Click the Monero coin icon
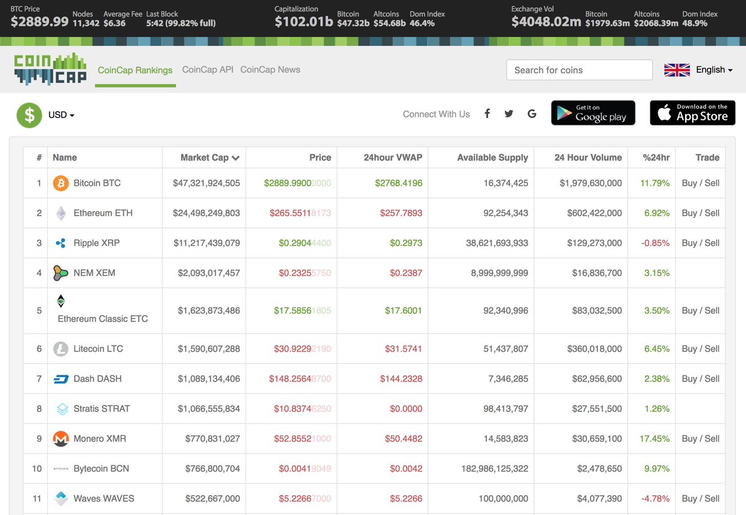746x515 pixels. click(60, 439)
